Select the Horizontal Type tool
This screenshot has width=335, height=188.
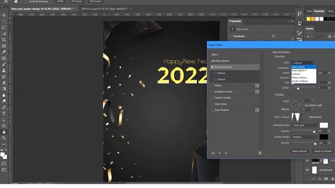tap(4, 114)
